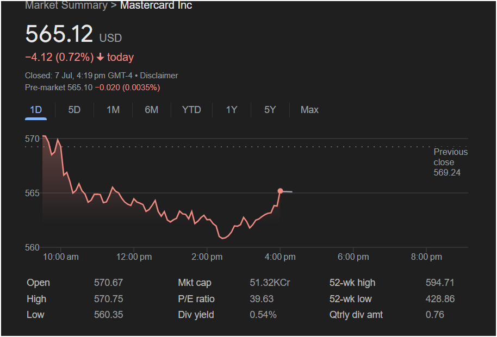Screen dimensions: 497x337
Task: Click the Mkt cap value 51.32KCr
Action: point(270,283)
